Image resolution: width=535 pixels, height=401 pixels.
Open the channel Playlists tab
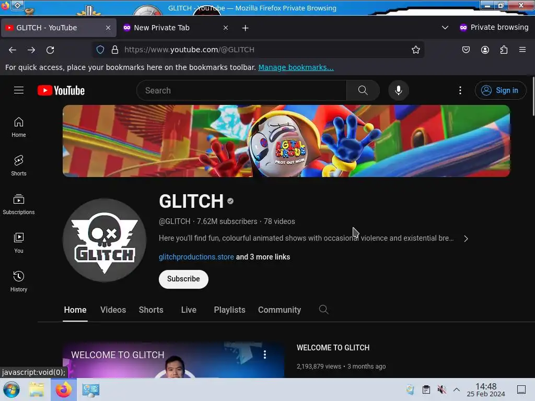(x=230, y=310)
